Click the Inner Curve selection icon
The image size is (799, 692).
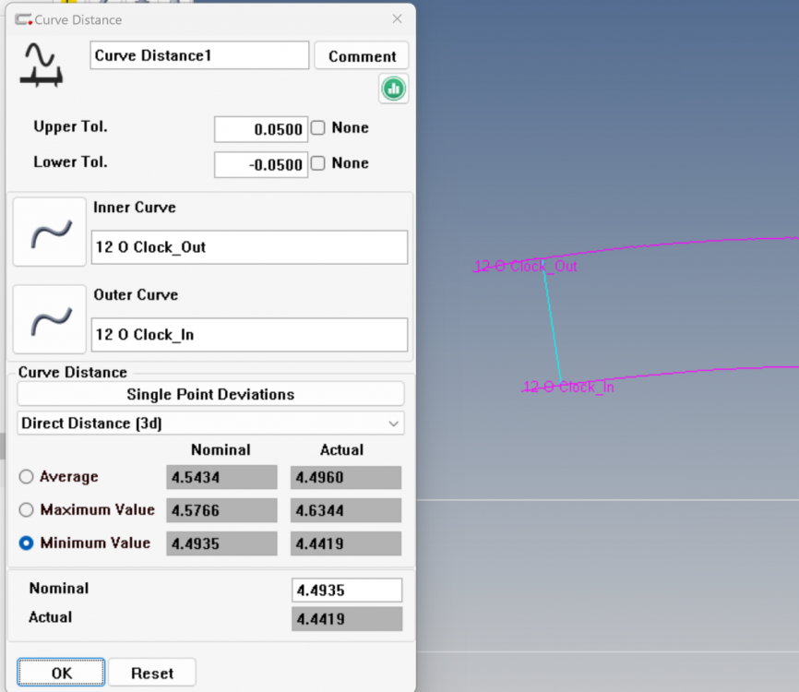(50, 232)
